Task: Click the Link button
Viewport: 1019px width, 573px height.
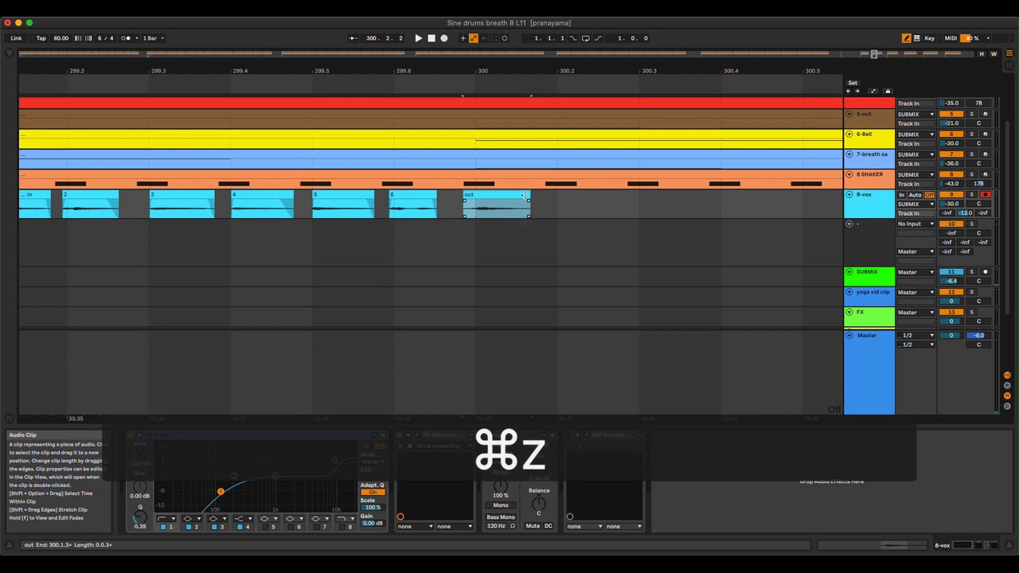Action: pos(16,38)
